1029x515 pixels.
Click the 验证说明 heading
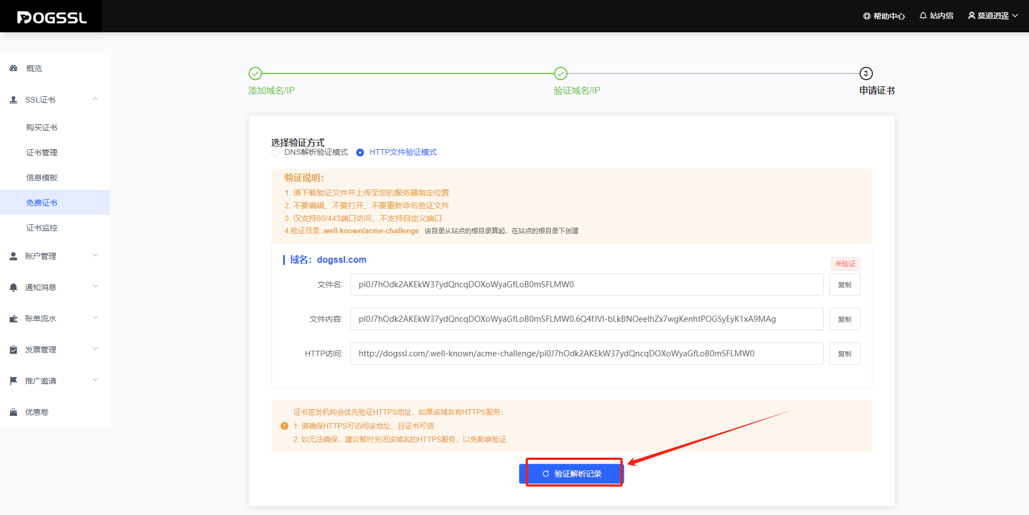pyautogui.click(x=304, y=178)
